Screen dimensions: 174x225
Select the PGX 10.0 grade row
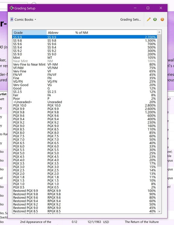tap(85, 106)
